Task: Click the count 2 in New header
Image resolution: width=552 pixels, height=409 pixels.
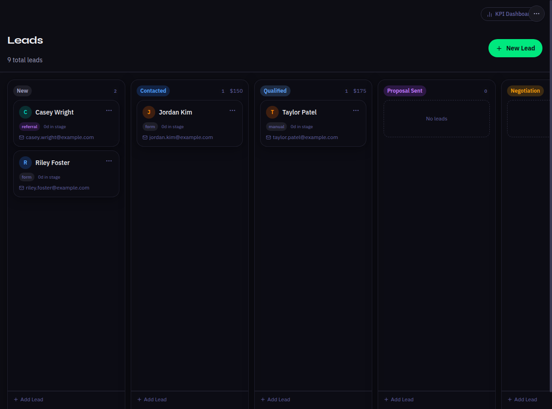Action: click(115, 91)
